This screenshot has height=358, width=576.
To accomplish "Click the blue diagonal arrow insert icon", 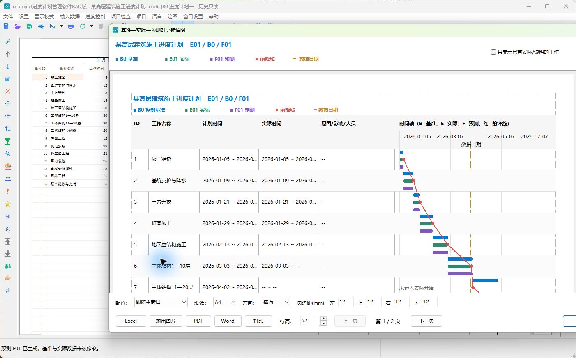I will point(8,79).
